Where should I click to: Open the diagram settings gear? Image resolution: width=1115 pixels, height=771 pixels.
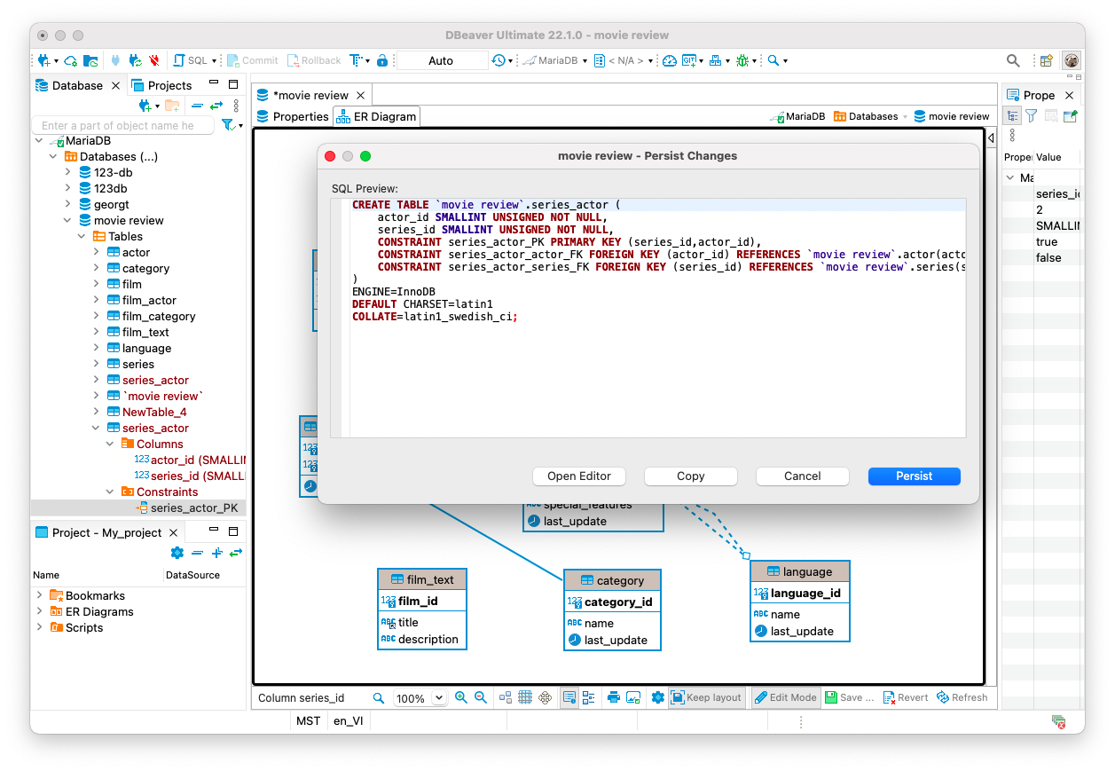[658, 697]
